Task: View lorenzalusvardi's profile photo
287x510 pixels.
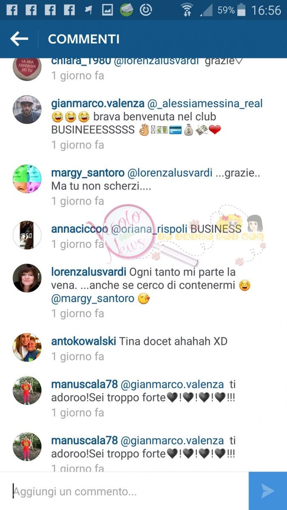Action: click(27, 278)
